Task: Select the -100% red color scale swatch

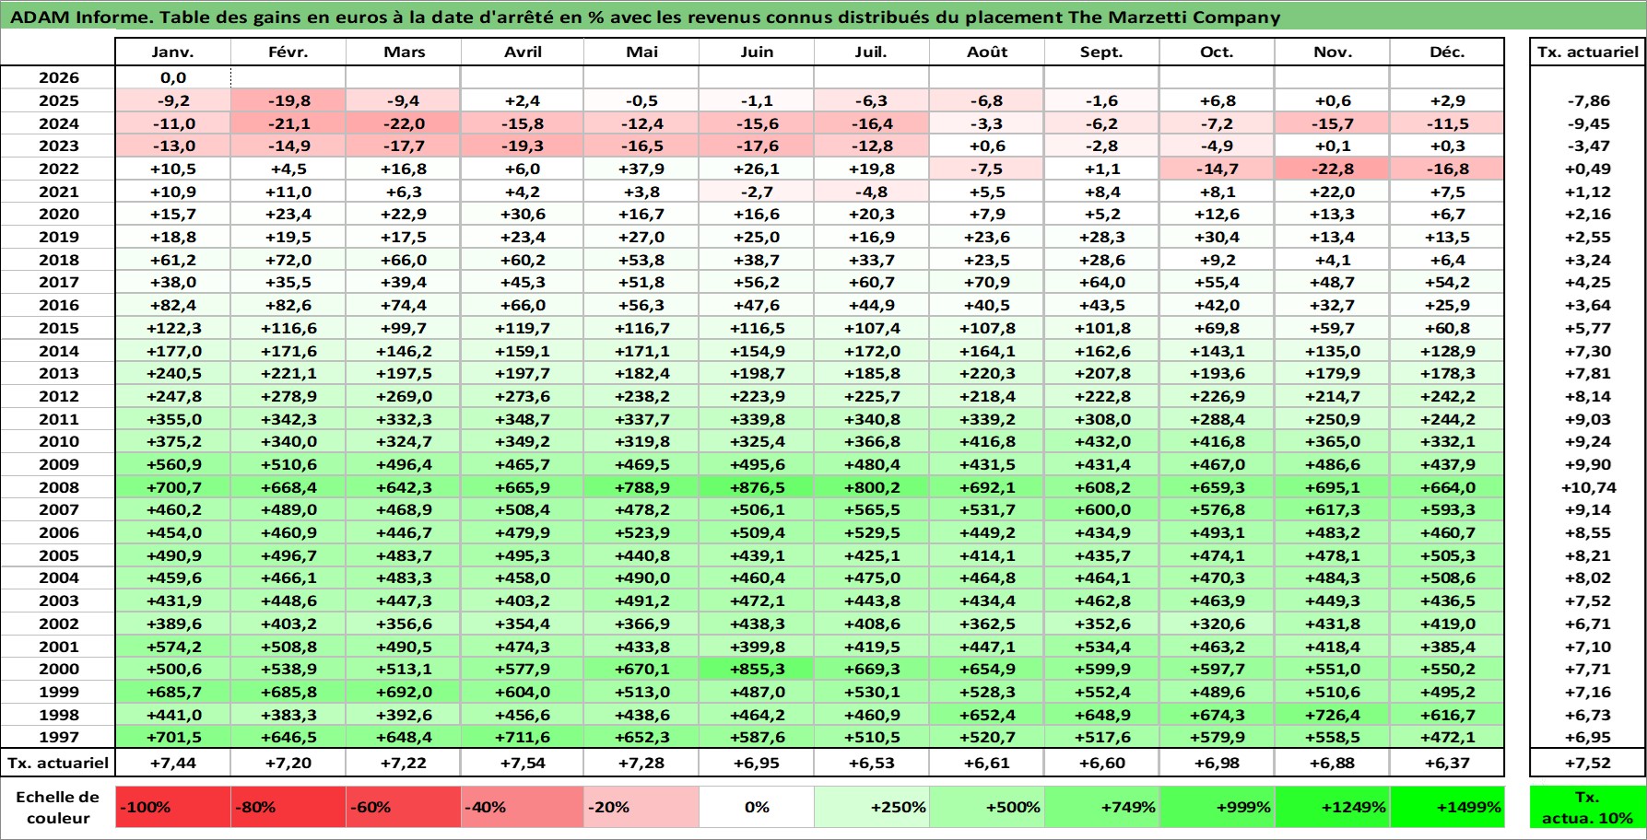Action: click(173, 807)
